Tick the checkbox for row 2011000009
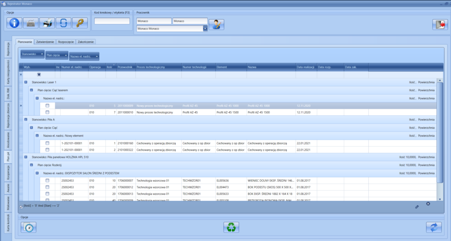Viewport: 451px width, 241px height. (x=48, y=106)
